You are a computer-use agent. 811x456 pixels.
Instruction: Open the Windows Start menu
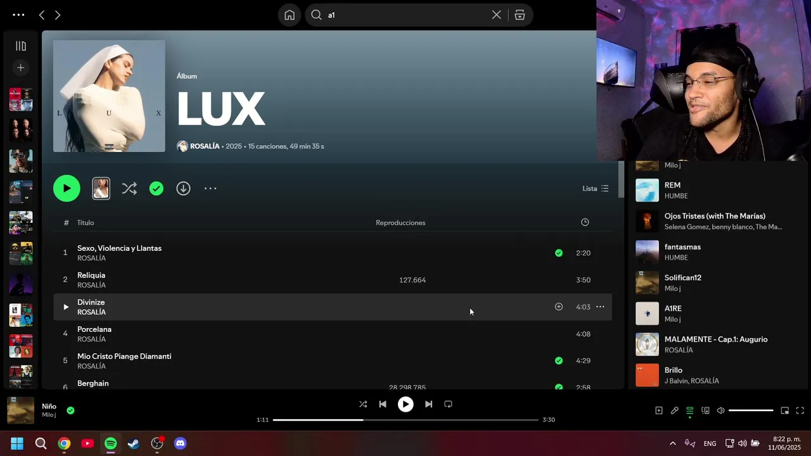17,443
